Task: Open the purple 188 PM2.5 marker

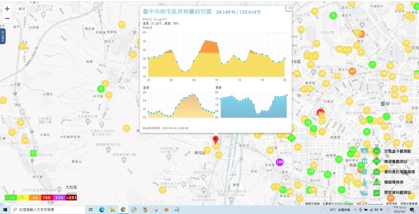Action: coord(279,162)
